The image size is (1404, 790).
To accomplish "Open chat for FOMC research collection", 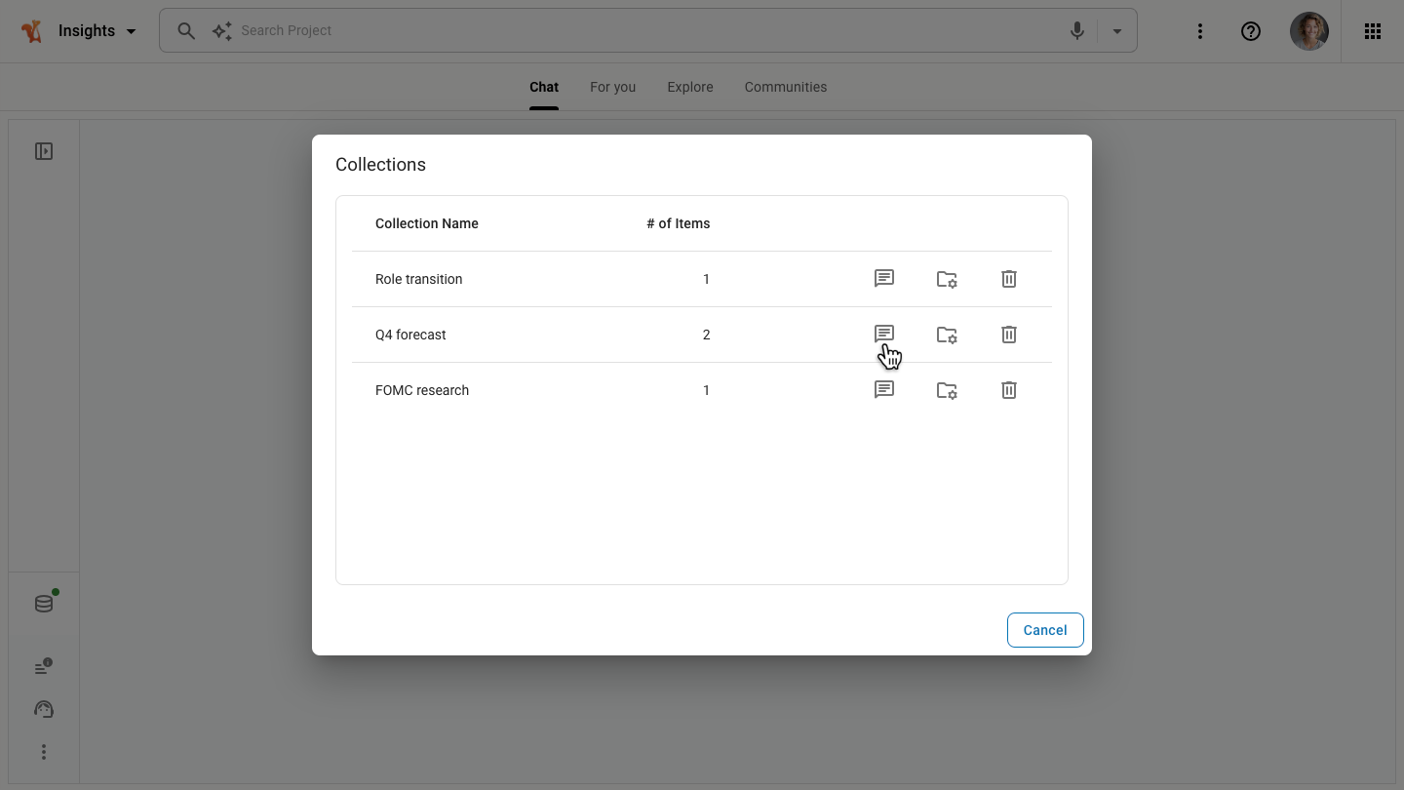I will click(884, 390).
